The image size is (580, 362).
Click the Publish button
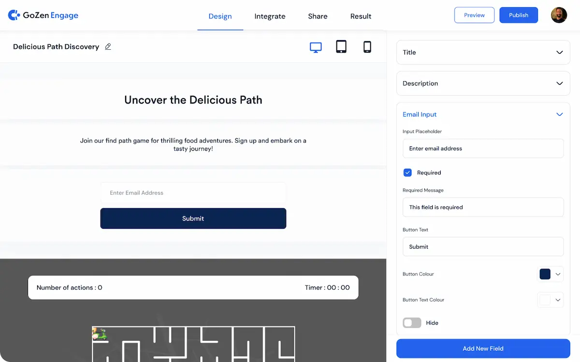[x=519, y=15]
